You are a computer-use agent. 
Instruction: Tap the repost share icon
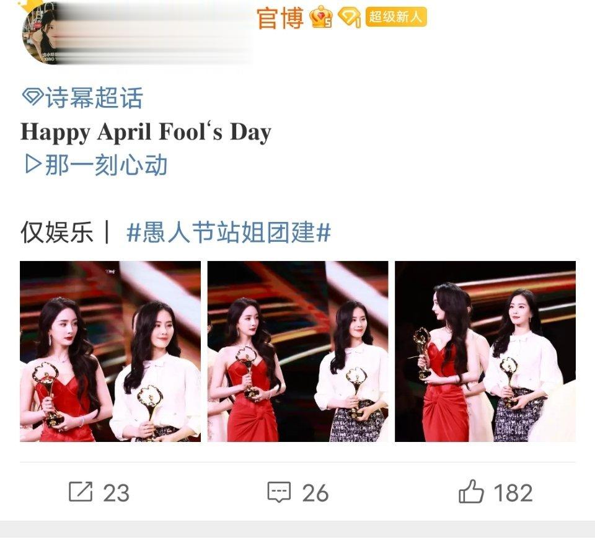(81, 492)
